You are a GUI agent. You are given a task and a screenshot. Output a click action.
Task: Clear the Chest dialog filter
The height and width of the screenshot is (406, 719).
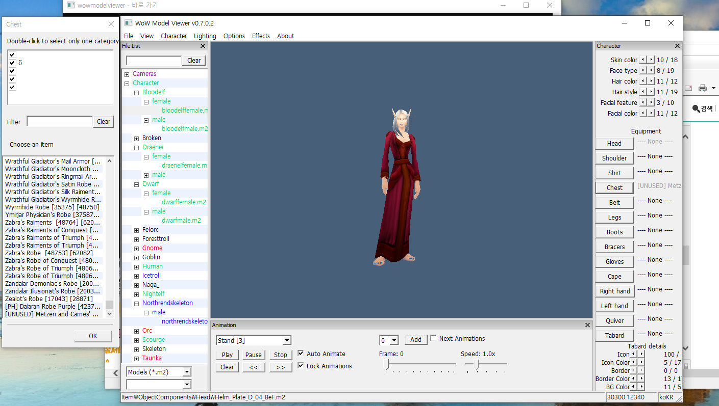pyautogui.click(x=104, y=121)
